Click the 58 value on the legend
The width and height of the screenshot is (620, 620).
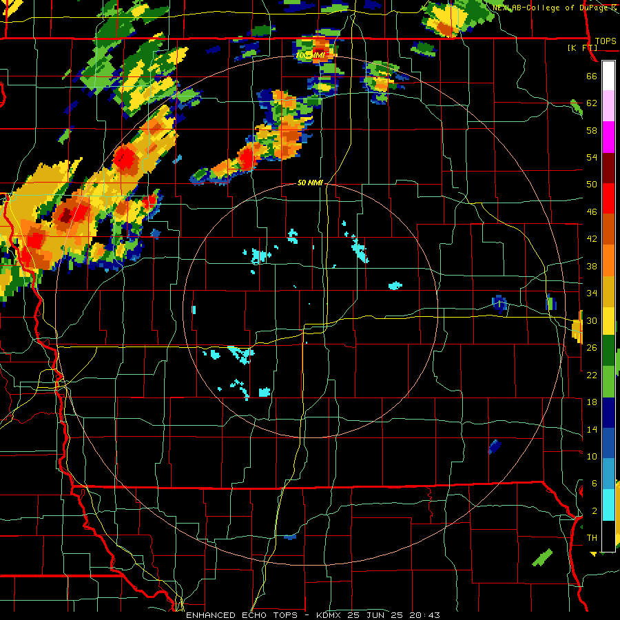tap(592, 130)
